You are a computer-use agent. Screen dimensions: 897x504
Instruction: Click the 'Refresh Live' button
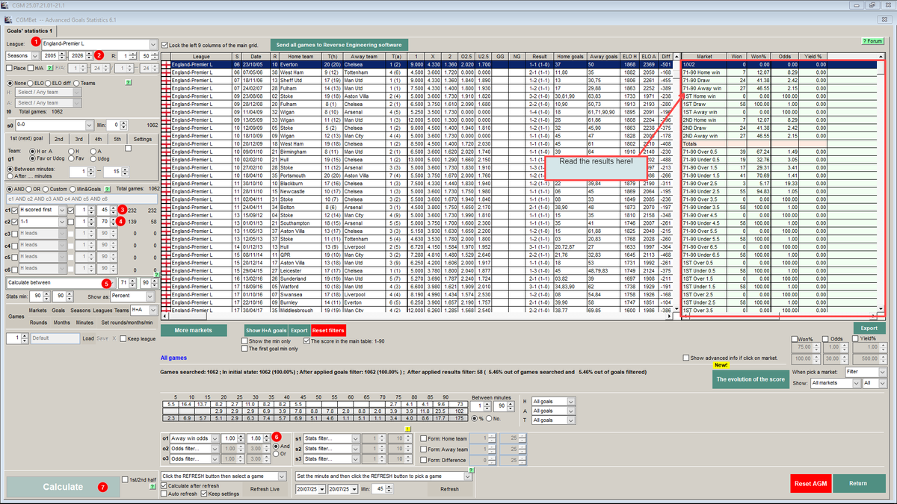pyautogui.click(x=265, y=489)
